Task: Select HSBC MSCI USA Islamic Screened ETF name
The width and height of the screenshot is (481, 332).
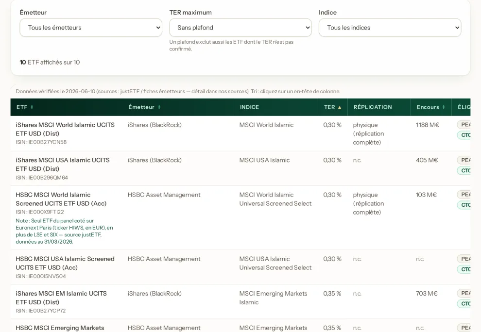Action: [x=65, y=263]
